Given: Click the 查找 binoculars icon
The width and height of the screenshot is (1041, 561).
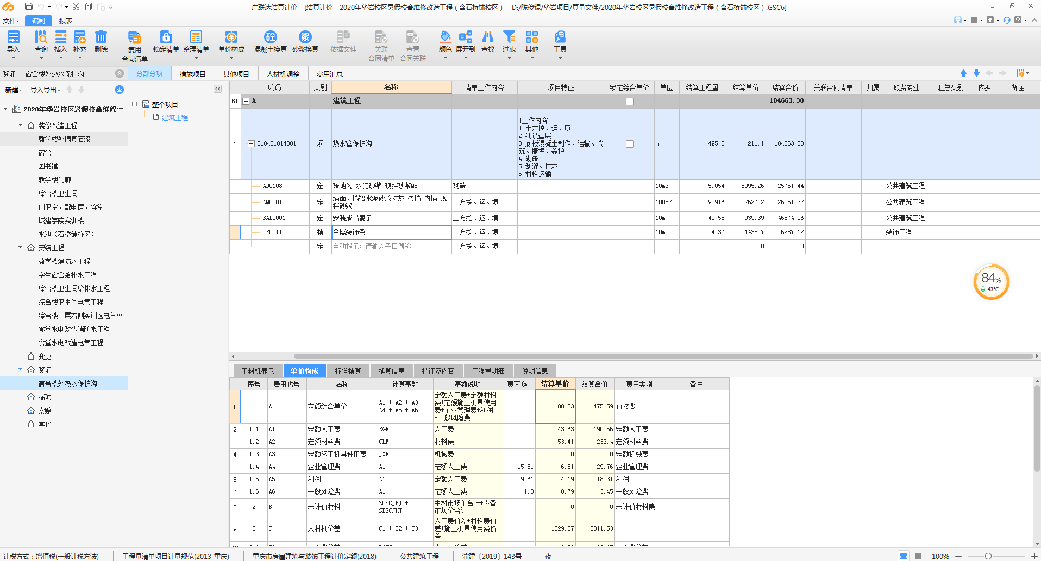Looking at the screenshot, I should (x=488, y=37).
